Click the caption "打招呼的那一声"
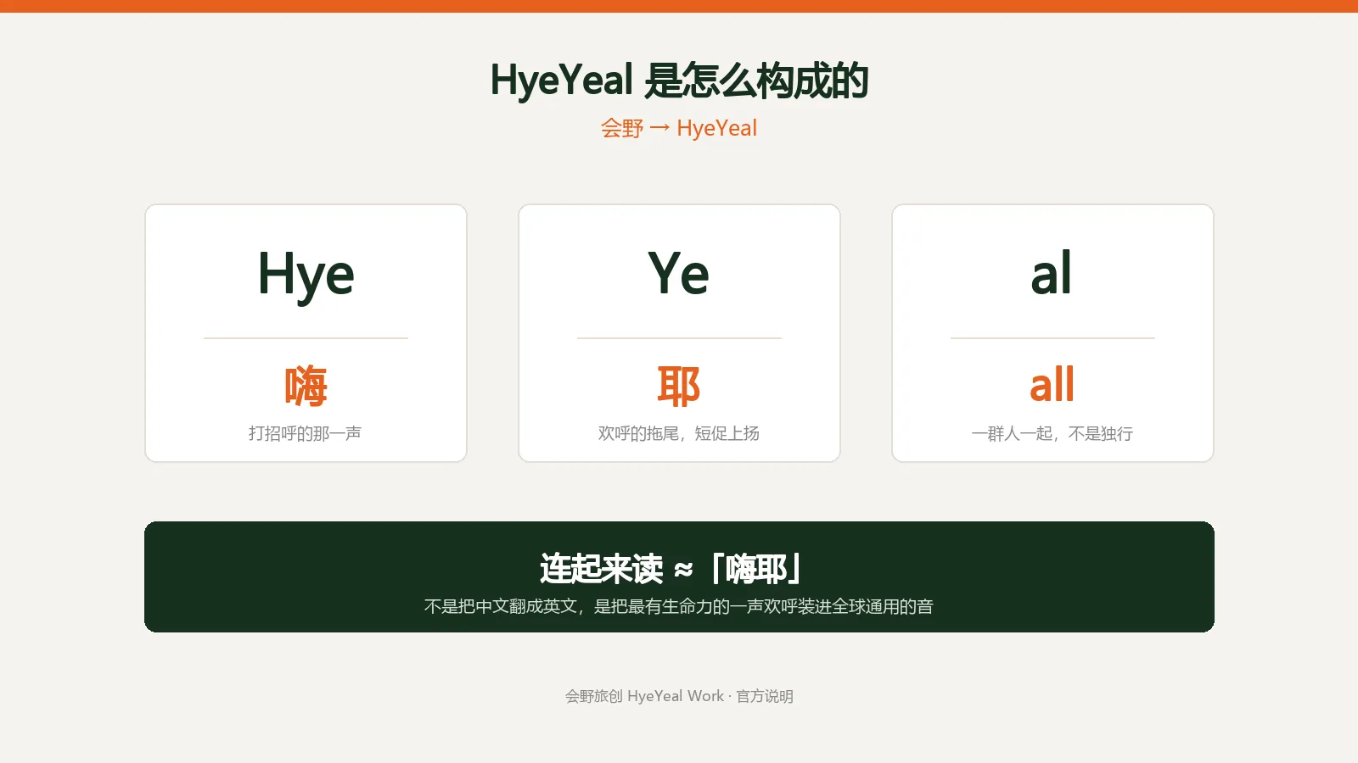This screenshot has width=1358, height=763. tap(306, 433)
